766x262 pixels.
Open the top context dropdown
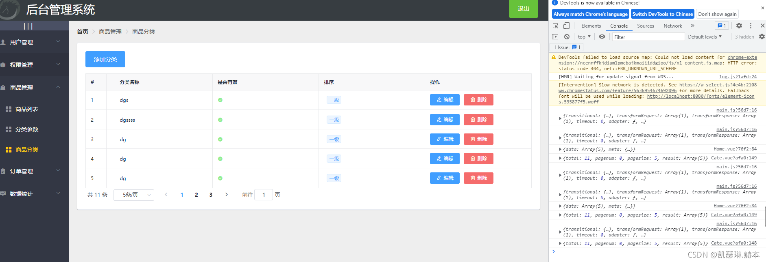coord(584,37)
